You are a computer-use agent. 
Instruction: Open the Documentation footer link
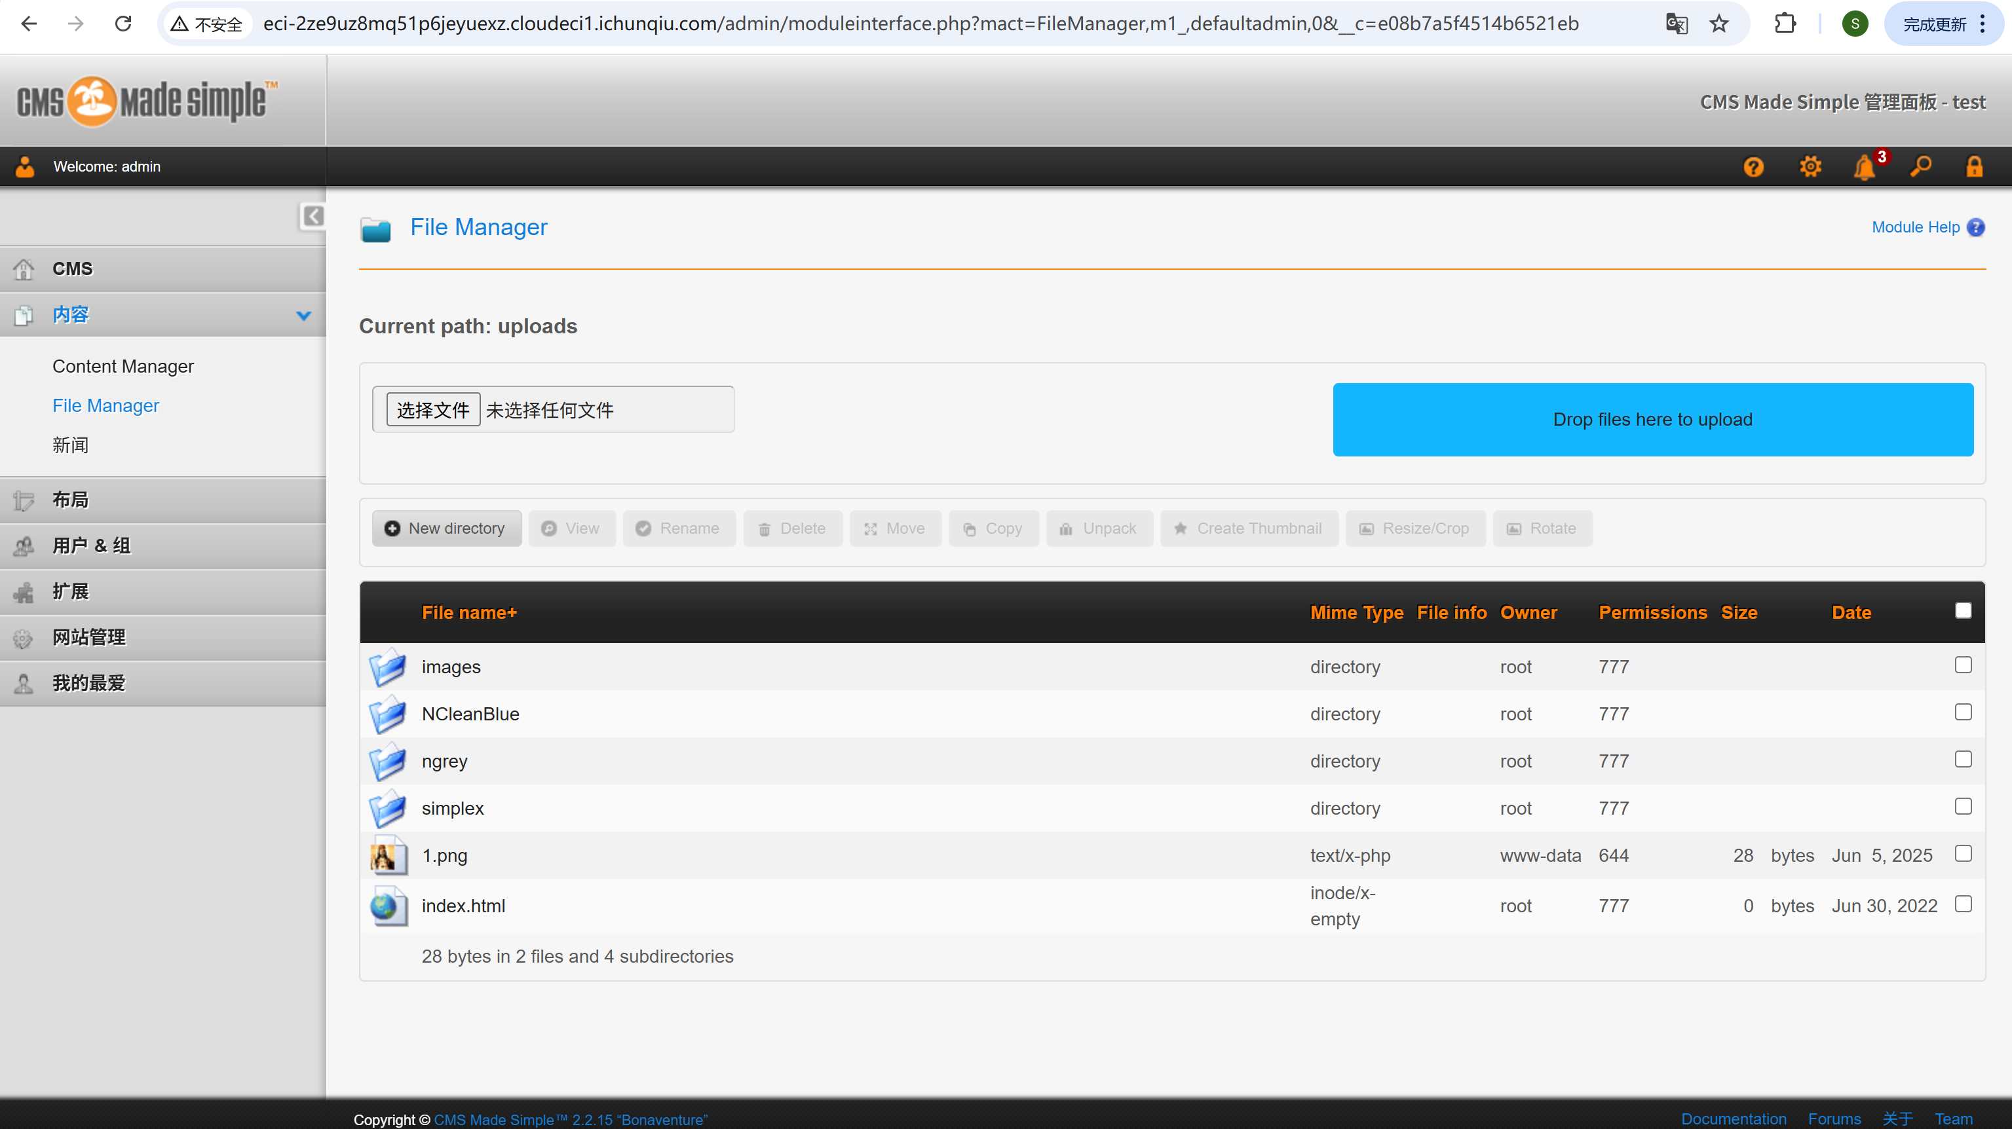click(1733, 1119)
